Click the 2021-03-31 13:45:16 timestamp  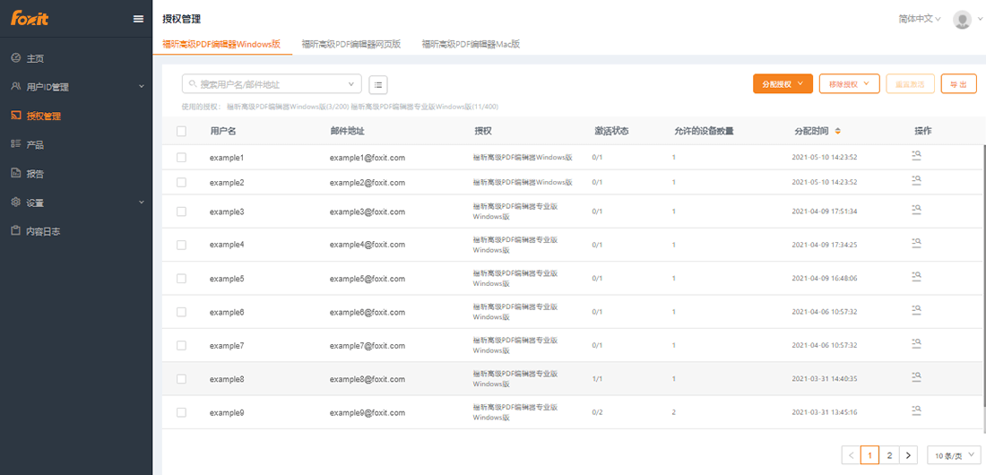[825, 413]
